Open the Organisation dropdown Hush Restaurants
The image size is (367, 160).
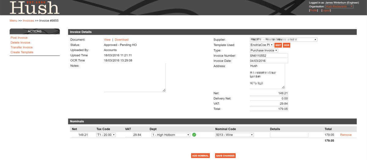339,6
